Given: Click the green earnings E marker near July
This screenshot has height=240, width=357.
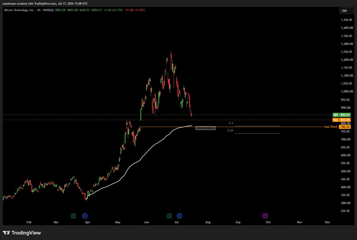Looking at the screenshot, I should (x=170, y=216).
